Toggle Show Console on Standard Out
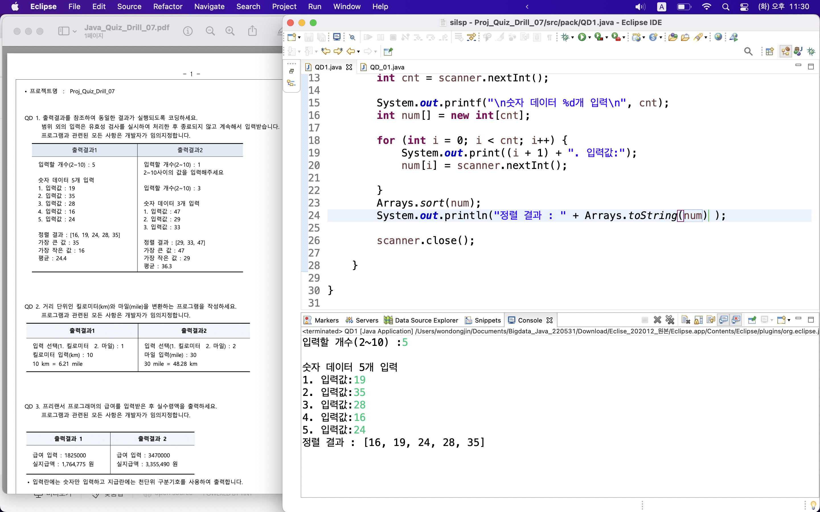 coord(723,320)
